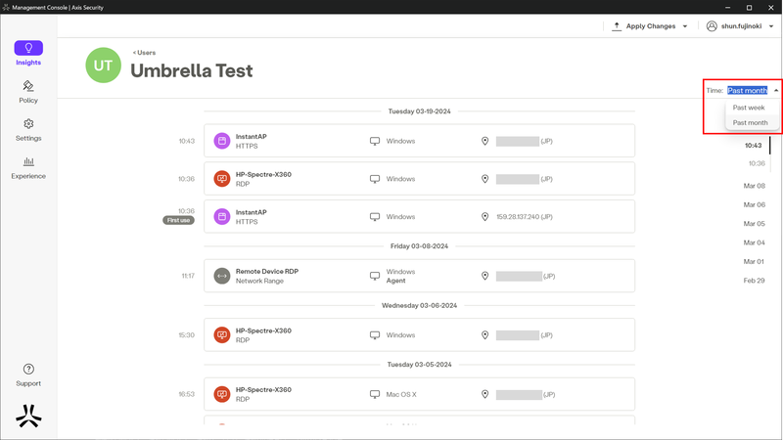Click the UT green user avatar
The image size is (783, 440).
pyautogui.click(x=104, y=66)
